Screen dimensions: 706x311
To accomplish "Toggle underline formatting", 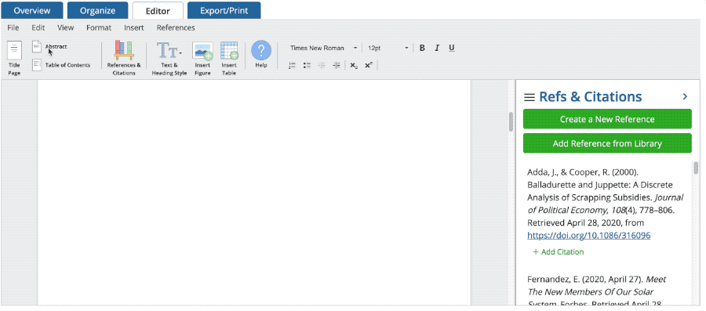I will [x=452, y=48].
